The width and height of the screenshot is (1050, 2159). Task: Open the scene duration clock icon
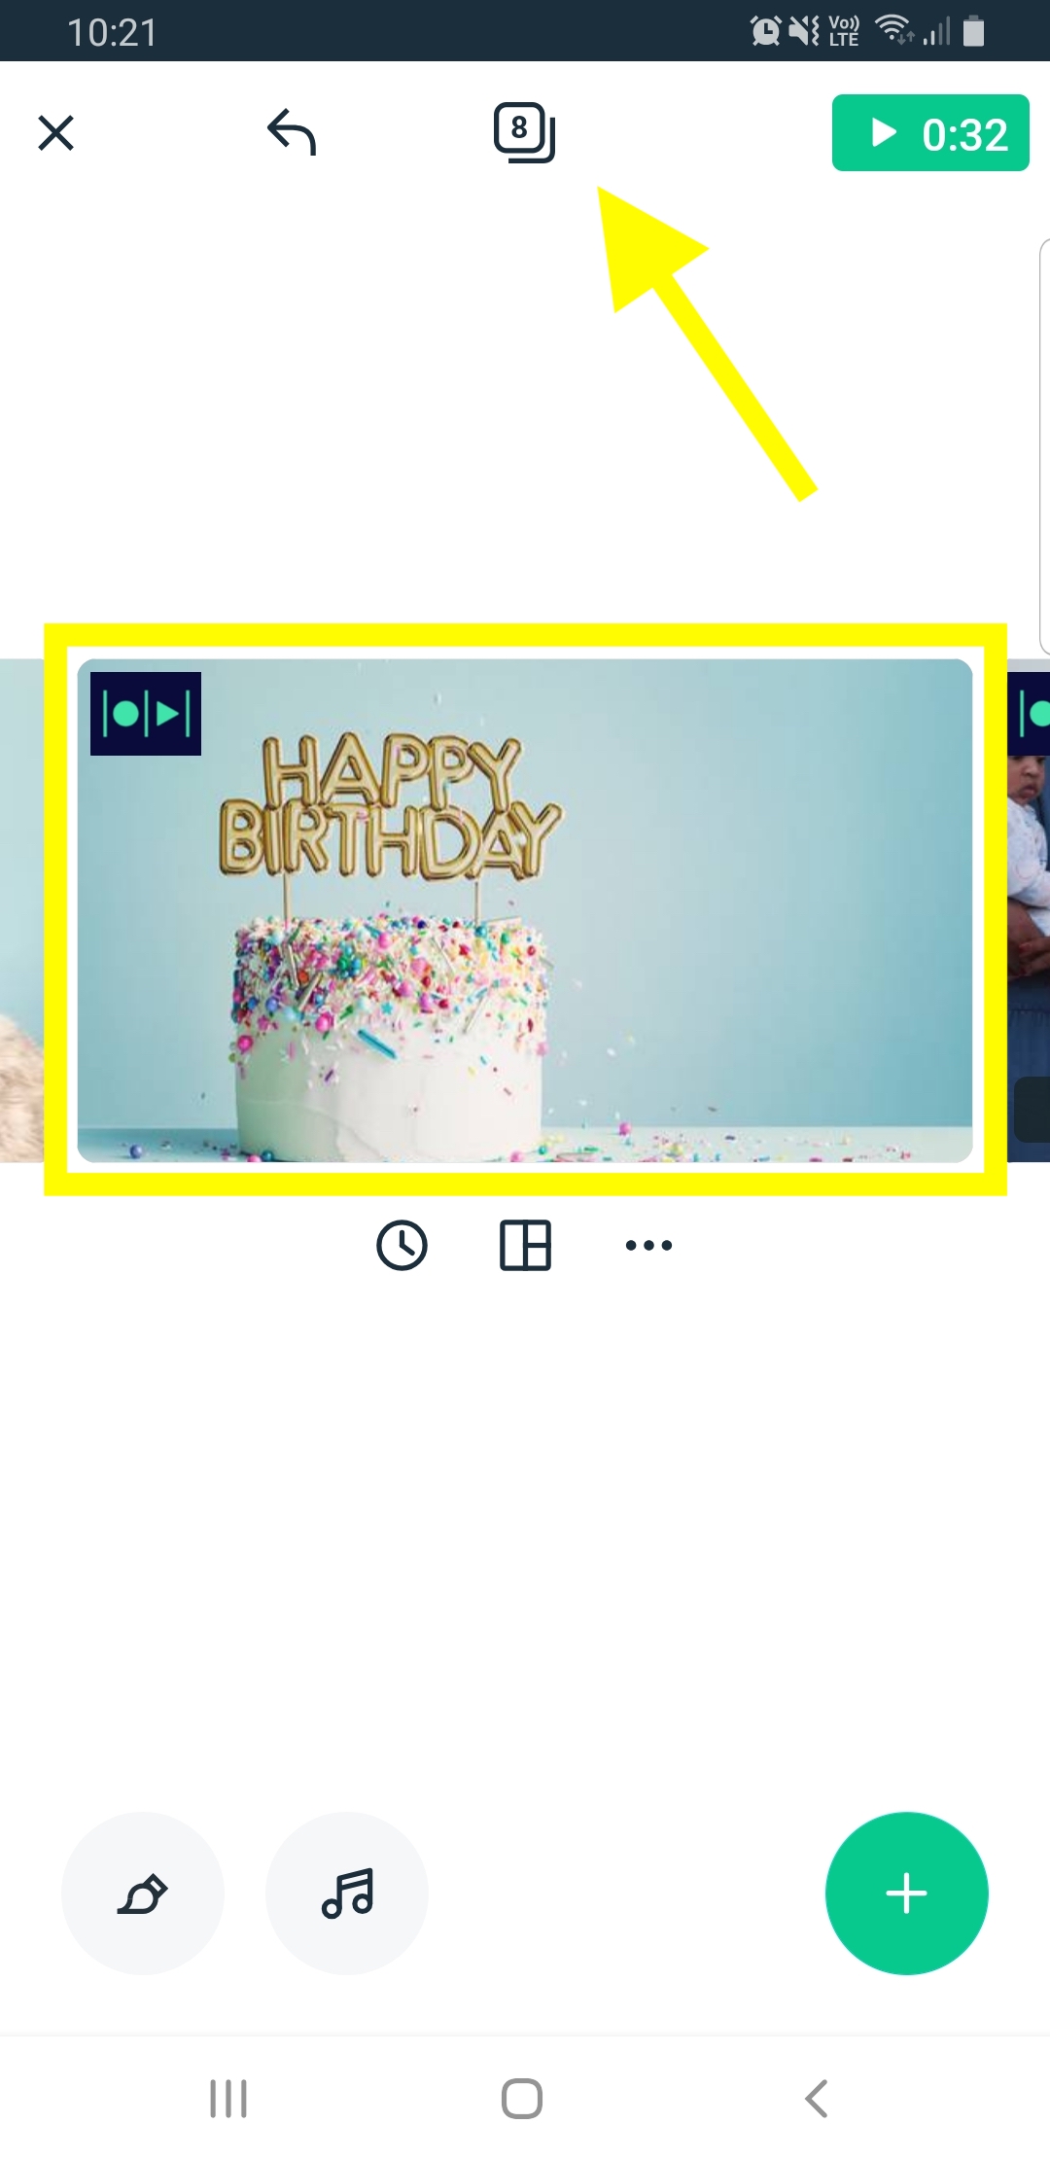pyautogui.click(x=402, y=1245)
